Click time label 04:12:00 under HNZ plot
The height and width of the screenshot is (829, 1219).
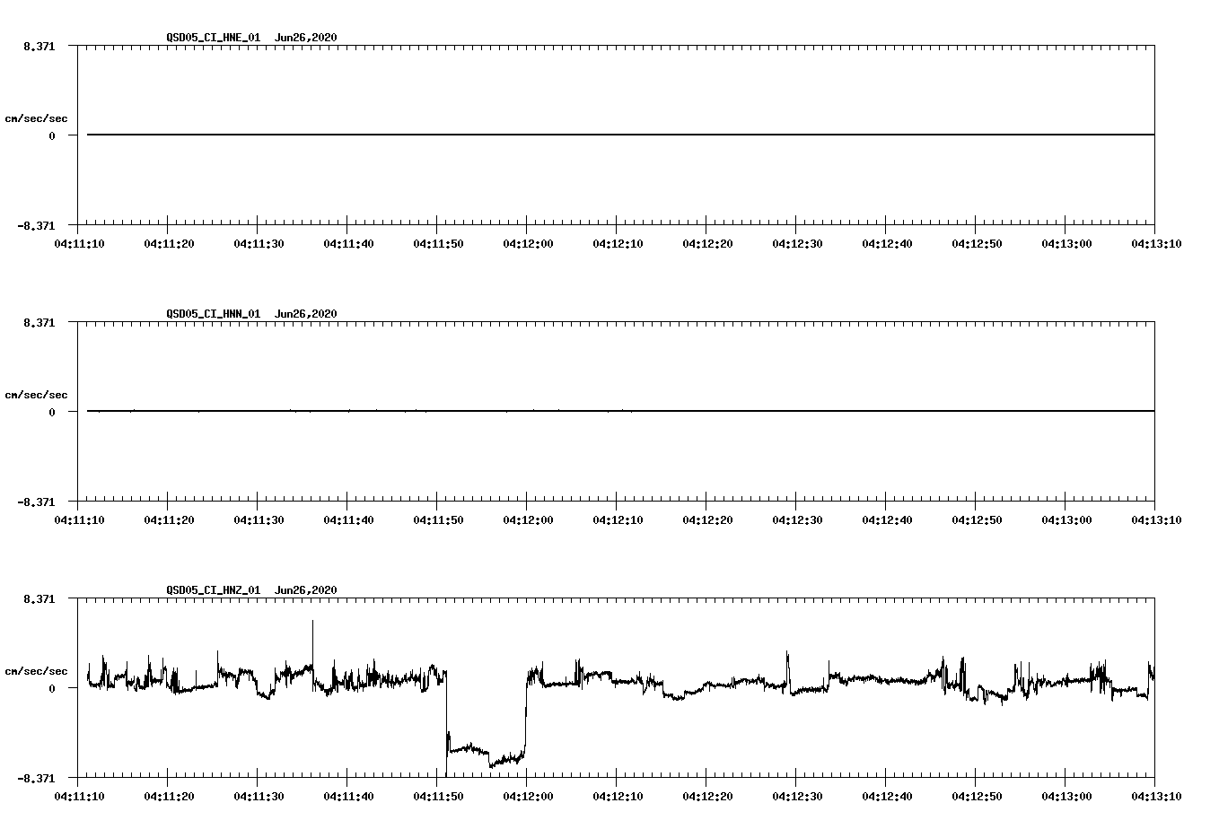coord(528,796)
